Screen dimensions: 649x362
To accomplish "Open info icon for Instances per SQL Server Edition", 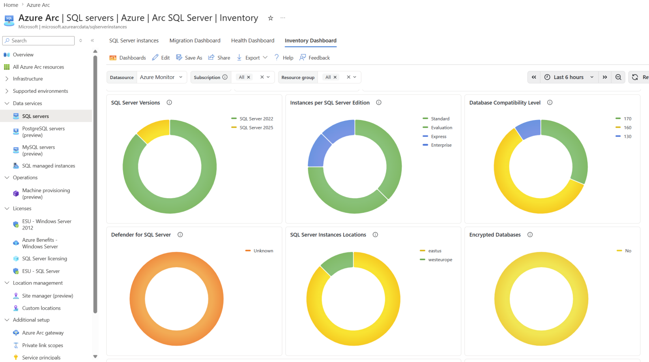I will (379, 103).
